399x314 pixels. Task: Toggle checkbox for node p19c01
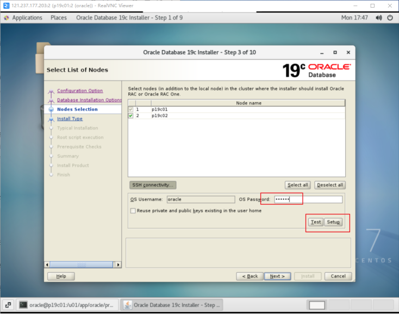(130, 109)
